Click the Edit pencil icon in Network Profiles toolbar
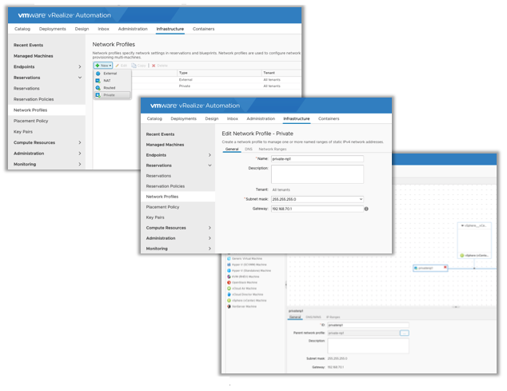This screenshot has width=507, height=391. pyautogui.click(x=118, y=66)
